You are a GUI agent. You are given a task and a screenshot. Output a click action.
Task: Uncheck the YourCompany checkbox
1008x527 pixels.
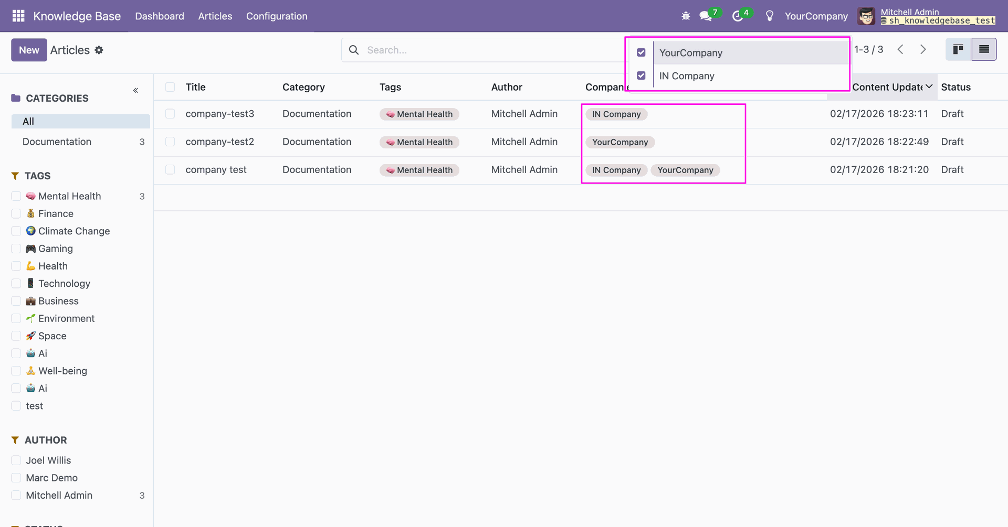click(641, 52)
